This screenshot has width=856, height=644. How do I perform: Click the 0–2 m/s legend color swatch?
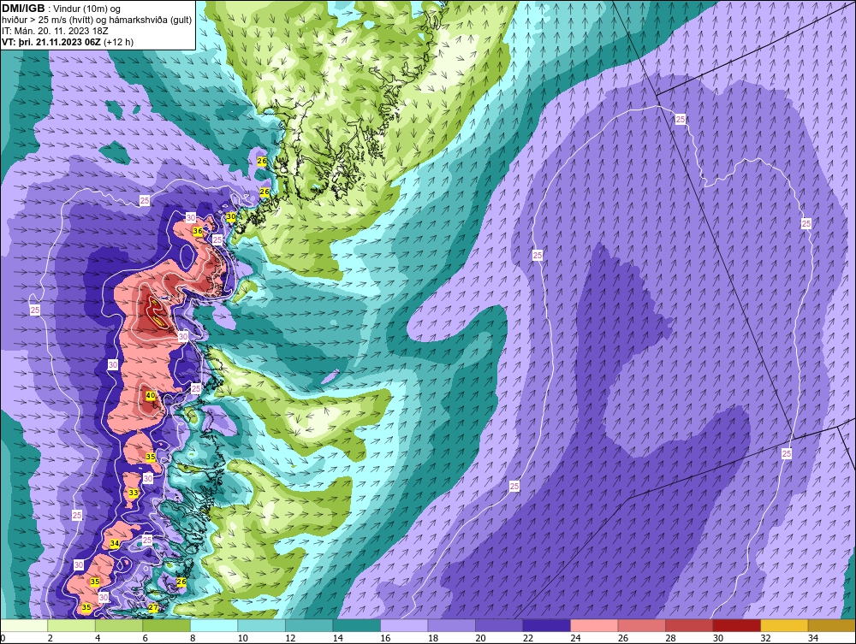(24, 625)
